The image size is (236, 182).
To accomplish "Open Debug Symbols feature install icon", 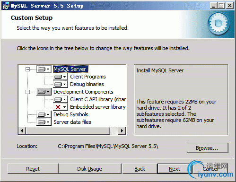I will (44, 114).
